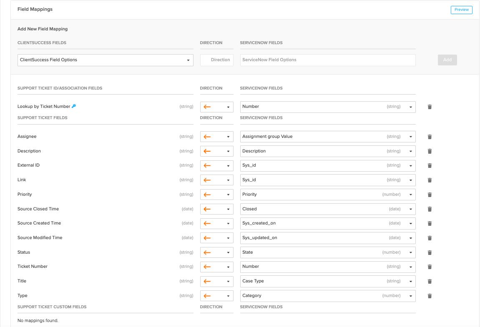The image size is (480, 327).
Task: Click the Add New Field Mapping label
Action: point(43,29)
